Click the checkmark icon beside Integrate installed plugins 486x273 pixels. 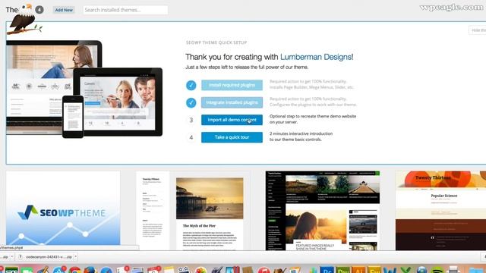[x=191, y=102]
